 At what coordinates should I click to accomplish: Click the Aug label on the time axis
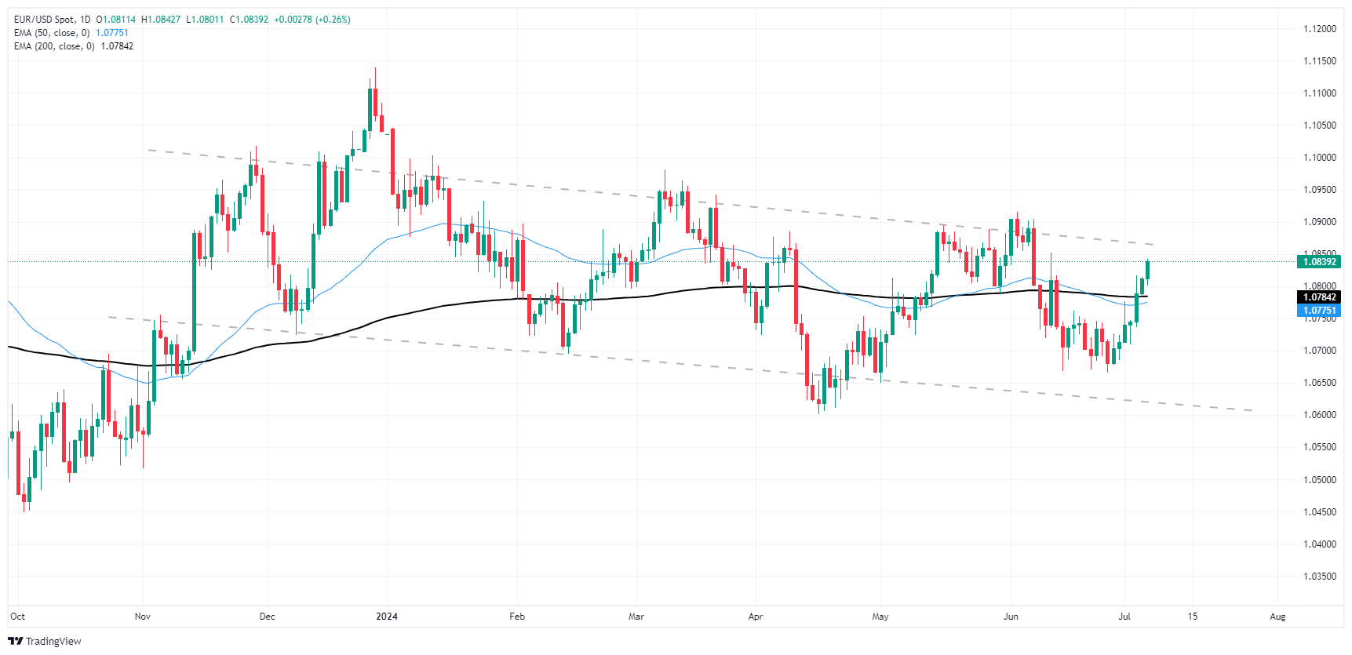(x=1277, y=617)
